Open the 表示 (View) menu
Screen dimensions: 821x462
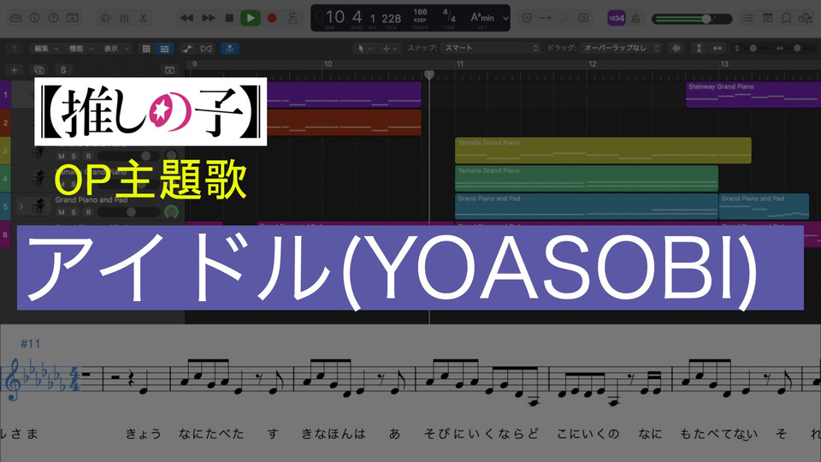click(115, 48)
